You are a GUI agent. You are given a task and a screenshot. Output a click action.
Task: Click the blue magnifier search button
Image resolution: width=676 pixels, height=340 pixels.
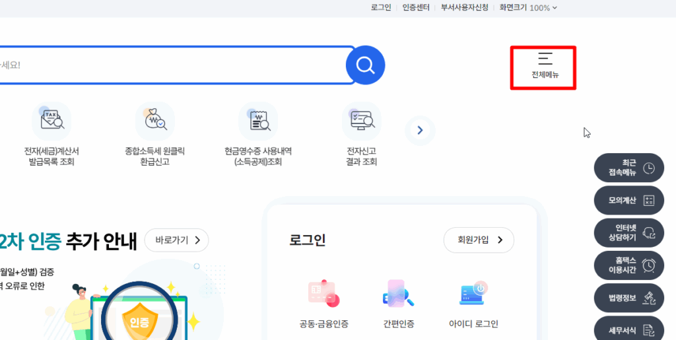tap(365, 65)
